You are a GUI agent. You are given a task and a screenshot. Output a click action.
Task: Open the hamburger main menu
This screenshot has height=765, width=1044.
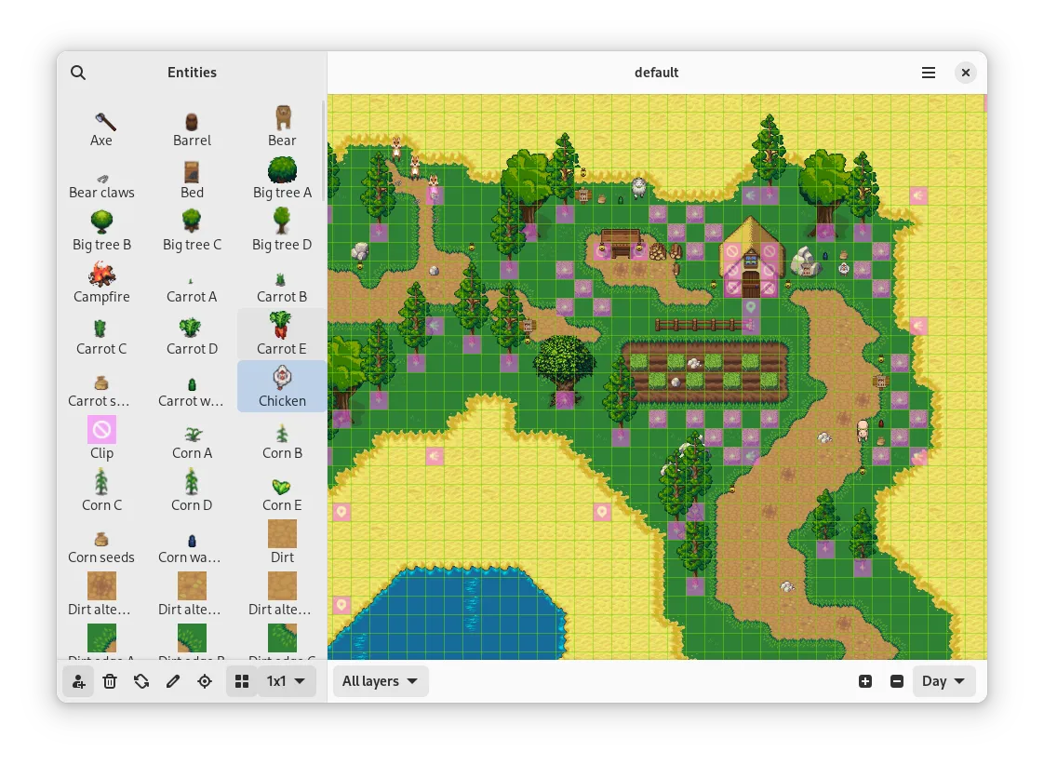pyautogui.click(x=929, y=73)
